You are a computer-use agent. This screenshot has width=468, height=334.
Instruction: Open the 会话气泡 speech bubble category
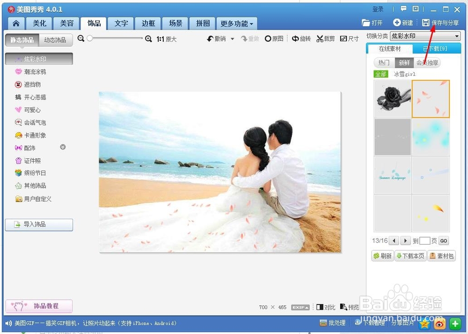31,122
